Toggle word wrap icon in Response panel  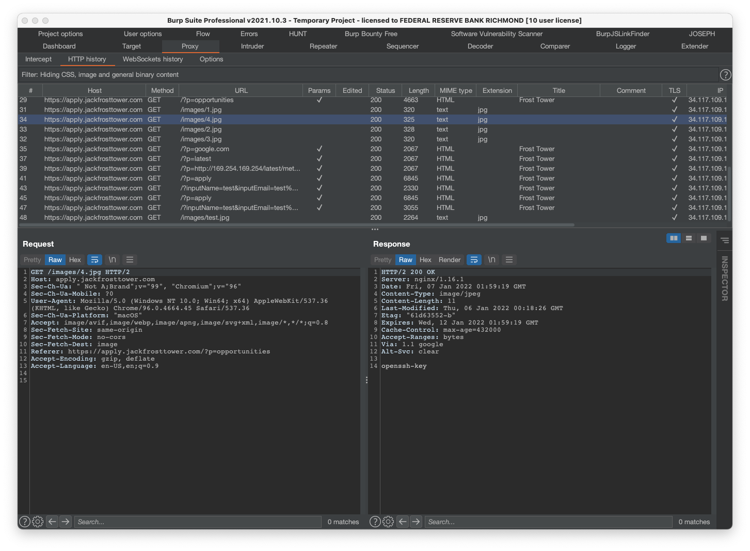[x=474, y=260]
